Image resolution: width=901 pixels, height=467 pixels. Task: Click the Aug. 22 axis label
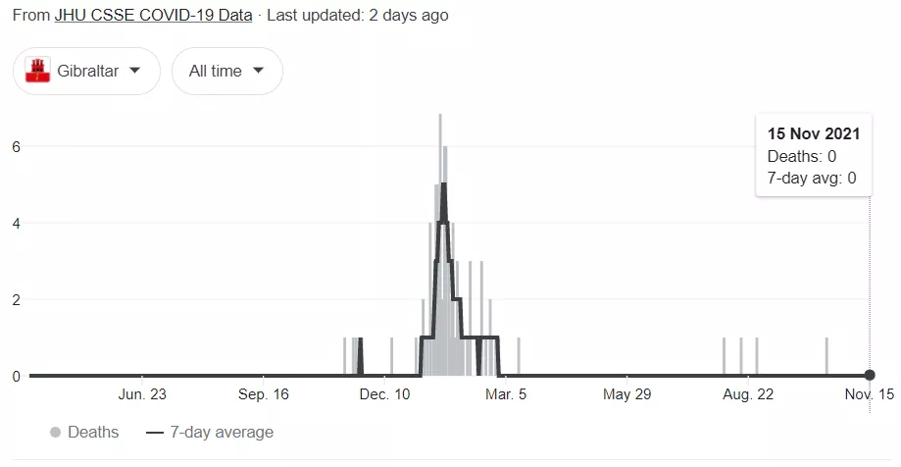[750, 395]
